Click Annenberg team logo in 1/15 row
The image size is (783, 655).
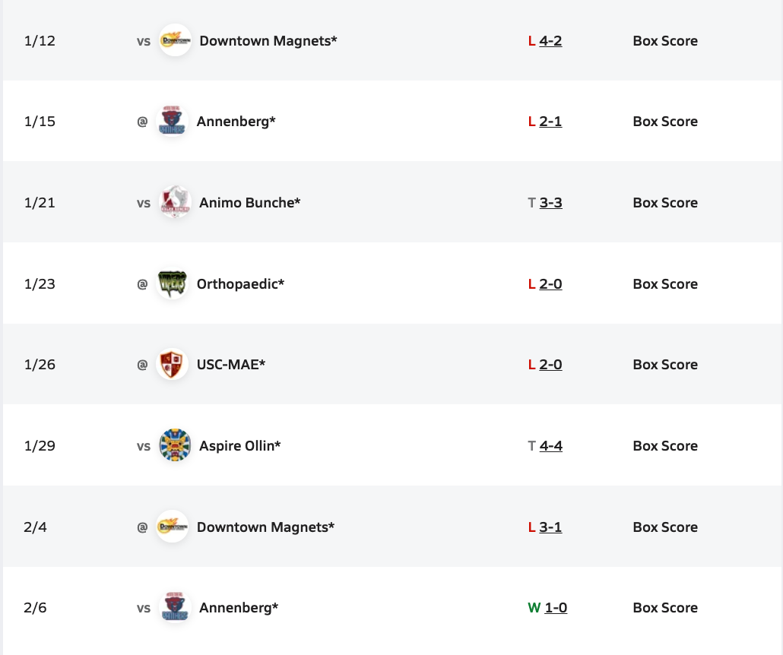pos(173,122)
